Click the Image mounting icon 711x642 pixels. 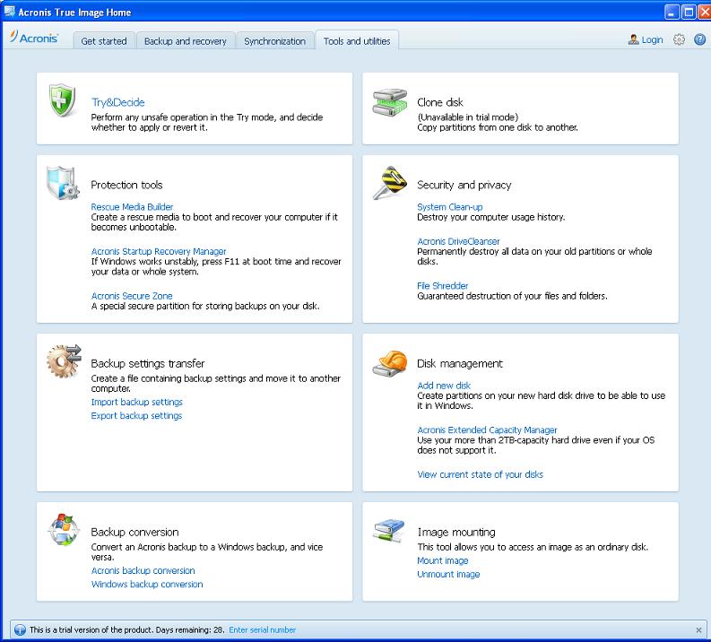tap(389, 530)
